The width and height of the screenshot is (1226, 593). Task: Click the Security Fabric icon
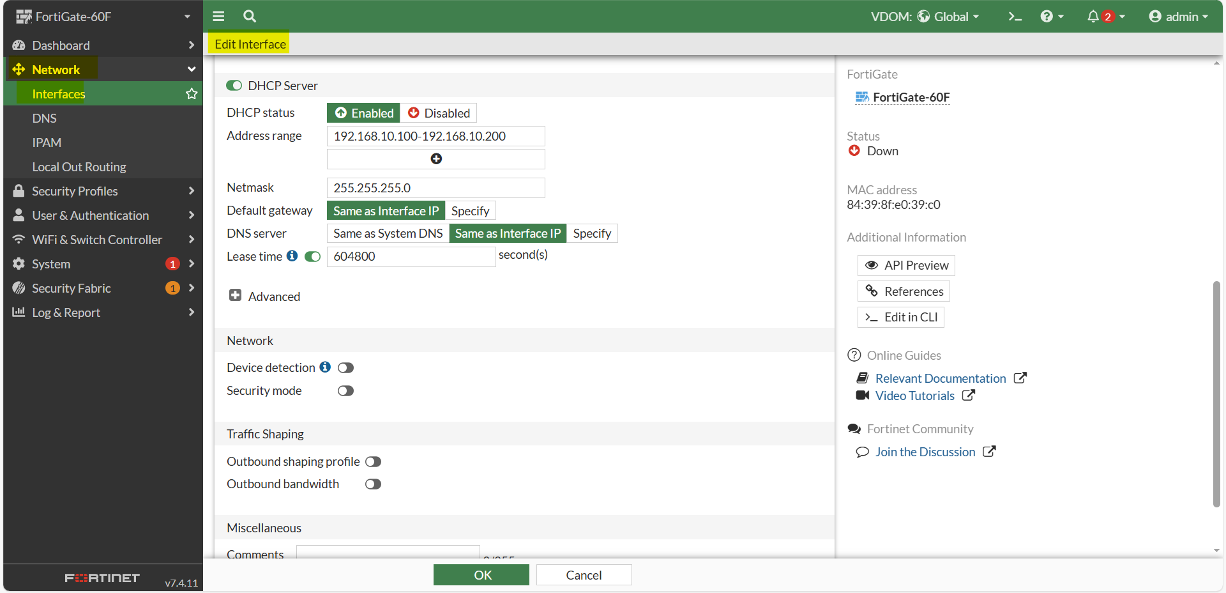tap(19, 288)
